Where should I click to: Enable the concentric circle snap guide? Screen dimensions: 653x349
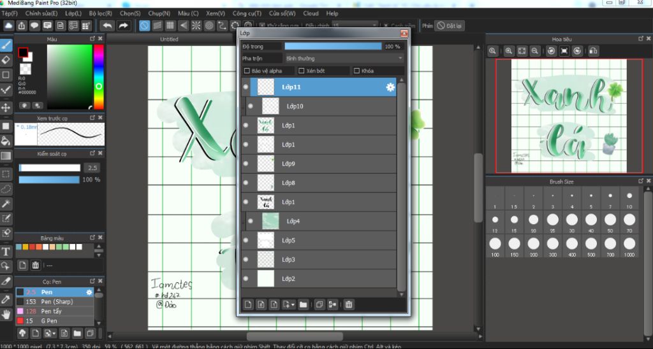[x=209, y=25]
